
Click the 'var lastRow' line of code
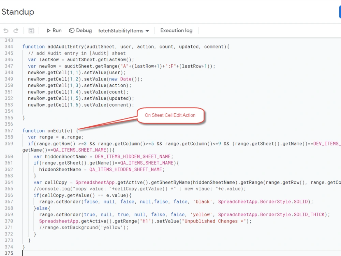(x=81, y=60)
